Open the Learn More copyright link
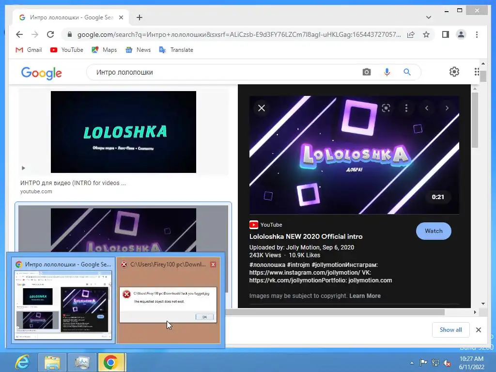The width and height of the screenshot is (496, 372). pyautogui.click(x=365, y=296)
